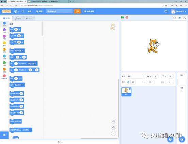This screenshot has height=144, width=188.
Task: Click the Scratch logo in the menu bar
Action: [6, 11]
